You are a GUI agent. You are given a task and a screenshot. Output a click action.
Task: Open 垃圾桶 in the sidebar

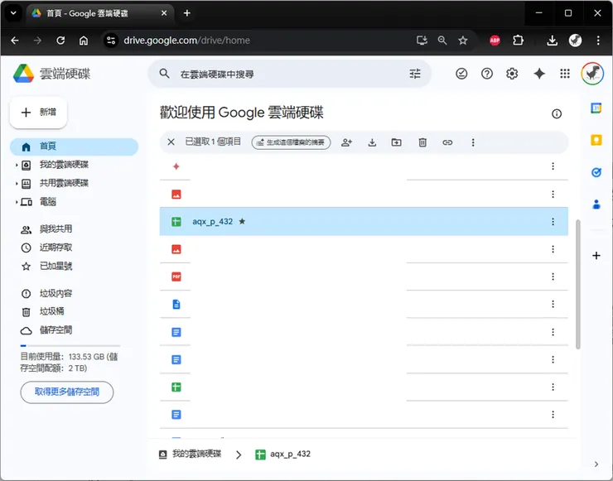pos(51,311)
